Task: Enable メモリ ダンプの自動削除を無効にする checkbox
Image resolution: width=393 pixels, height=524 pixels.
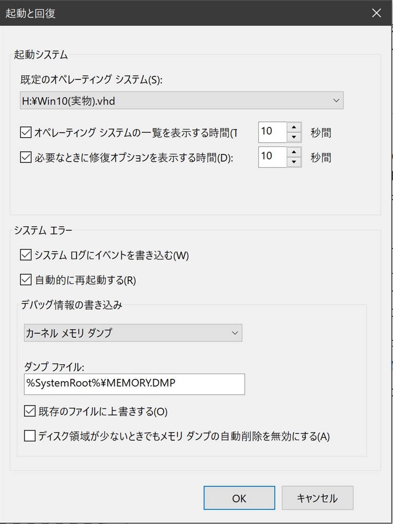Action: click(x=30, y=436)
